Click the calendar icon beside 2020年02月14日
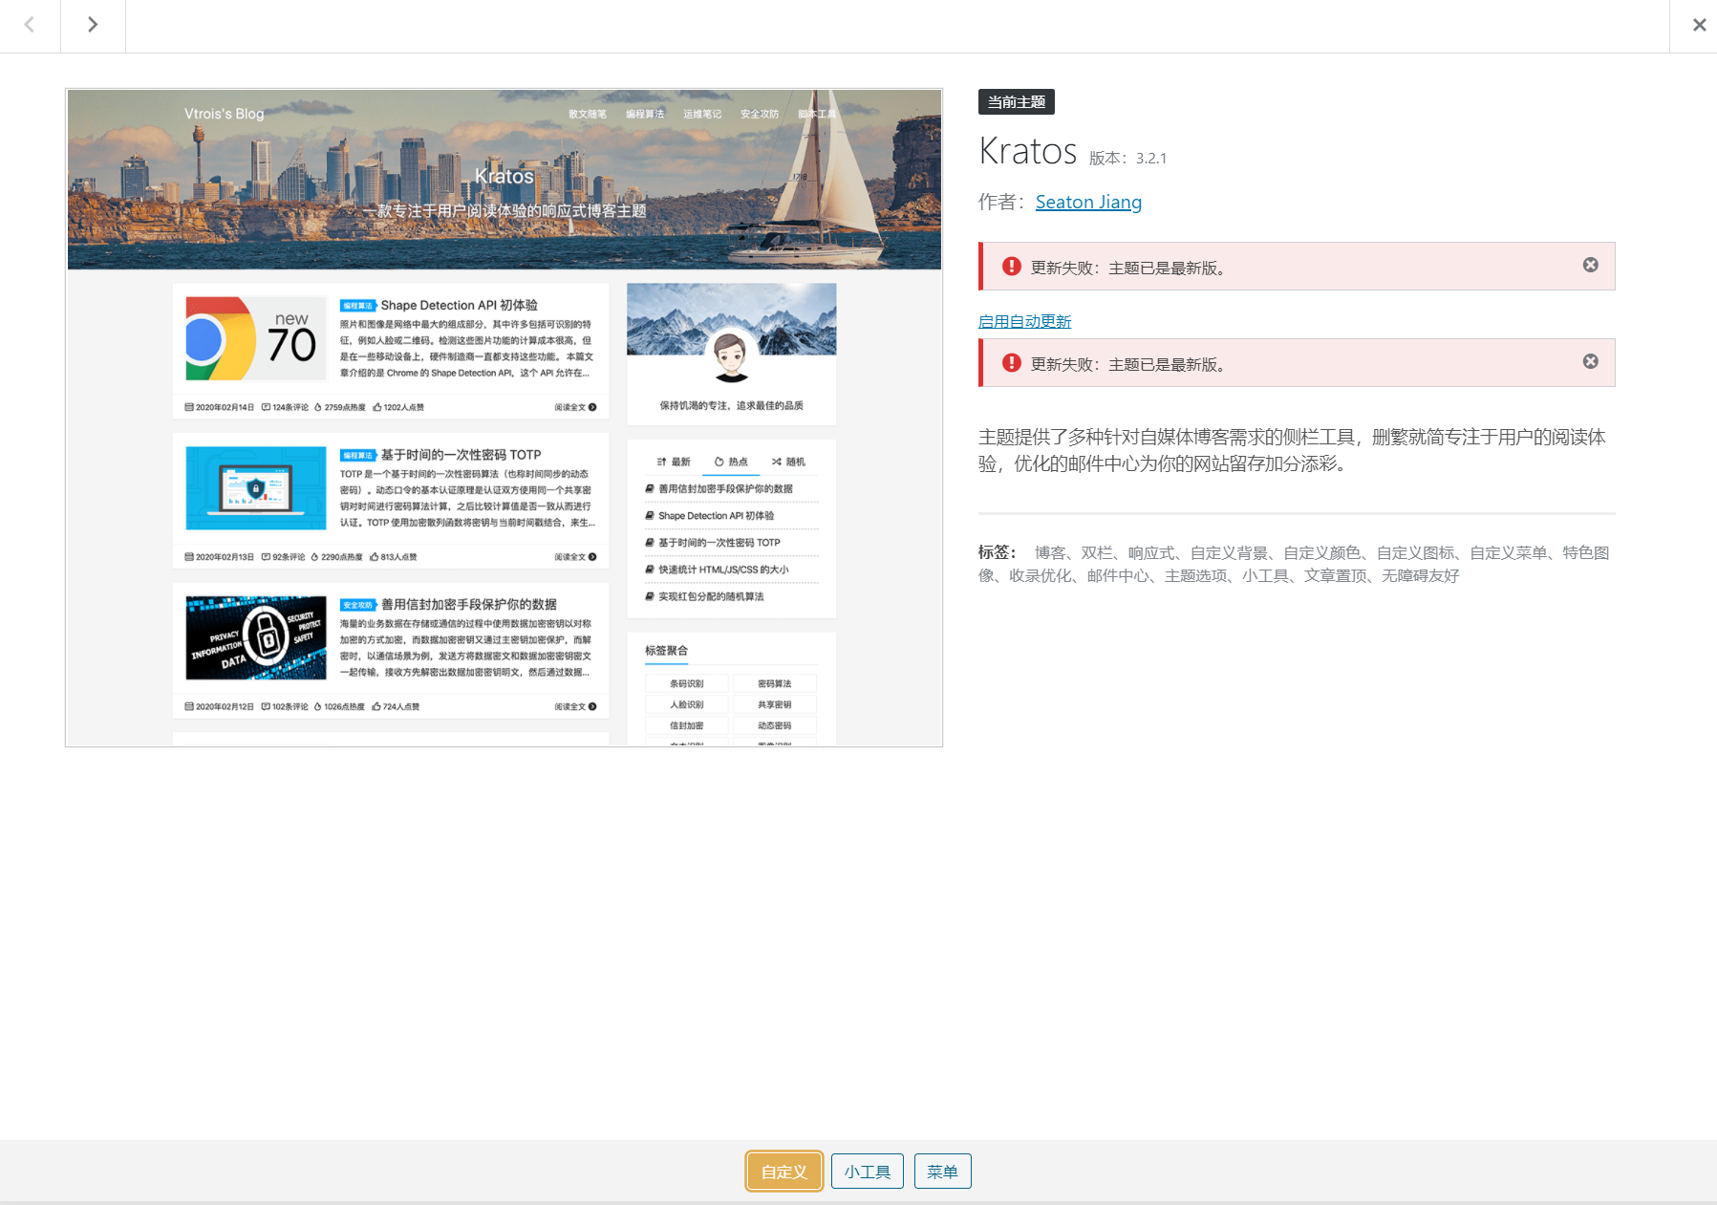This screenshot has height=1205, width=1717. tap(188, 407)
